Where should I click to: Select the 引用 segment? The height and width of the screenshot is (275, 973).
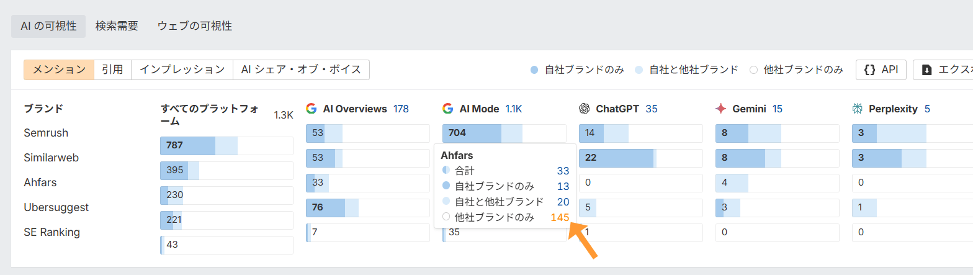(112, 70)
